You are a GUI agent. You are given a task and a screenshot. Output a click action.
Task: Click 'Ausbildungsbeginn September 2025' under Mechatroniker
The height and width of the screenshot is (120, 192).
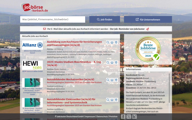(74, 83)
